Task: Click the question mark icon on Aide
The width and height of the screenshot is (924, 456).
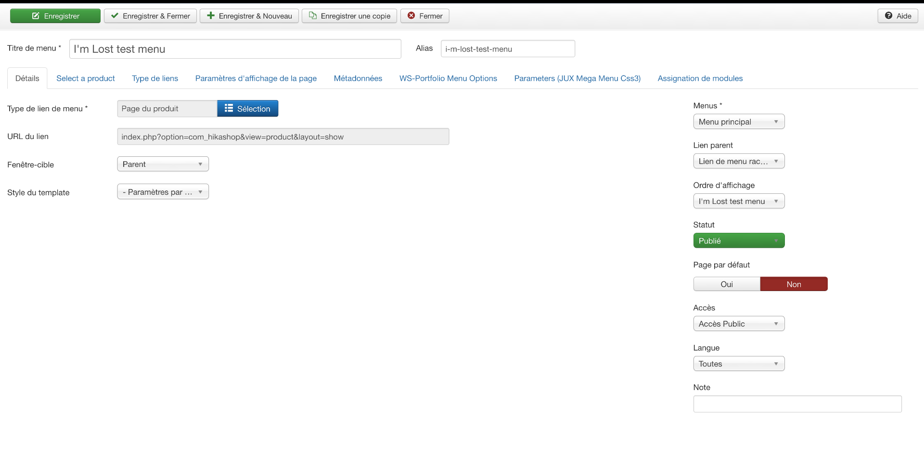Action: point(888,16)
